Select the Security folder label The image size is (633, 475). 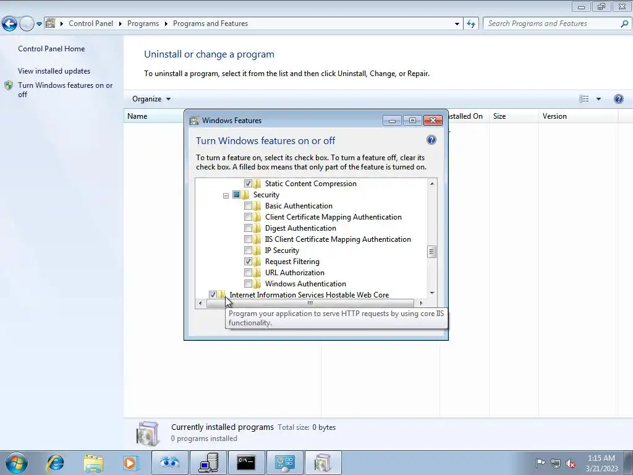point(266,195)
